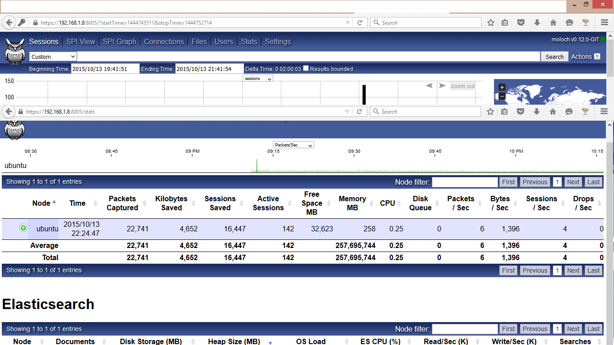
Task: Switch to the Connections view
Action: click(x=164, y=41)
